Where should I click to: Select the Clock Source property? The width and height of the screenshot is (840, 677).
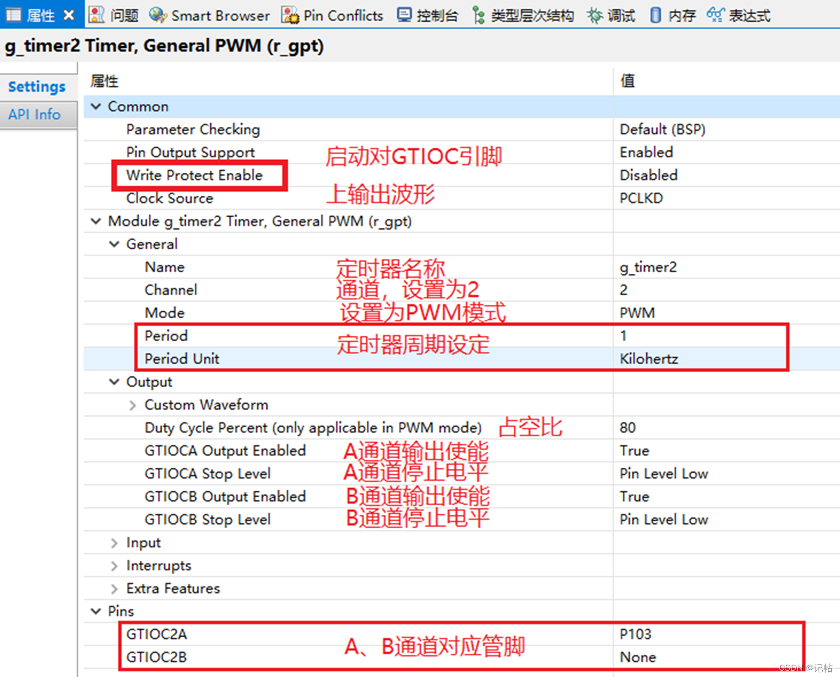point(169,198)
